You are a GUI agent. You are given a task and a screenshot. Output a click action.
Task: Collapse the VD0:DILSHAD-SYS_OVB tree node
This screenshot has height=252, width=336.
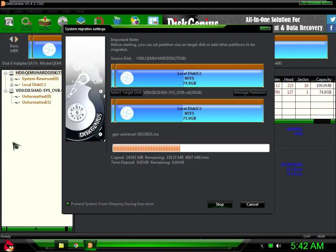point(5,91)
